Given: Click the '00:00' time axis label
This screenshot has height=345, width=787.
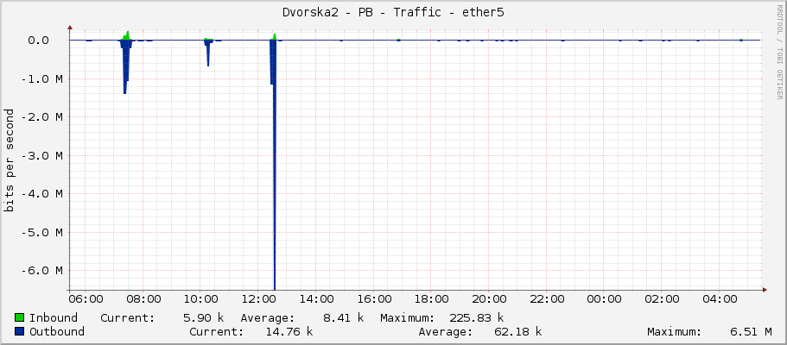Looking at the screenshot, I should [x=605, y=299].
